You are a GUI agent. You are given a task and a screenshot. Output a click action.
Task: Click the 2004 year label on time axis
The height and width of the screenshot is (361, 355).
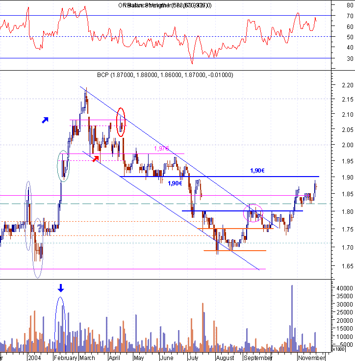tap(35, 358)
